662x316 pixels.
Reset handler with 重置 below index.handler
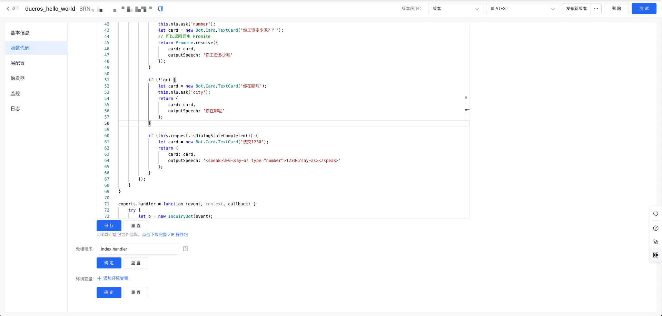[x=136, y=263]
